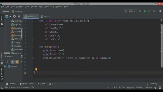Collapse __init__ method fold marker

(33, 21)
